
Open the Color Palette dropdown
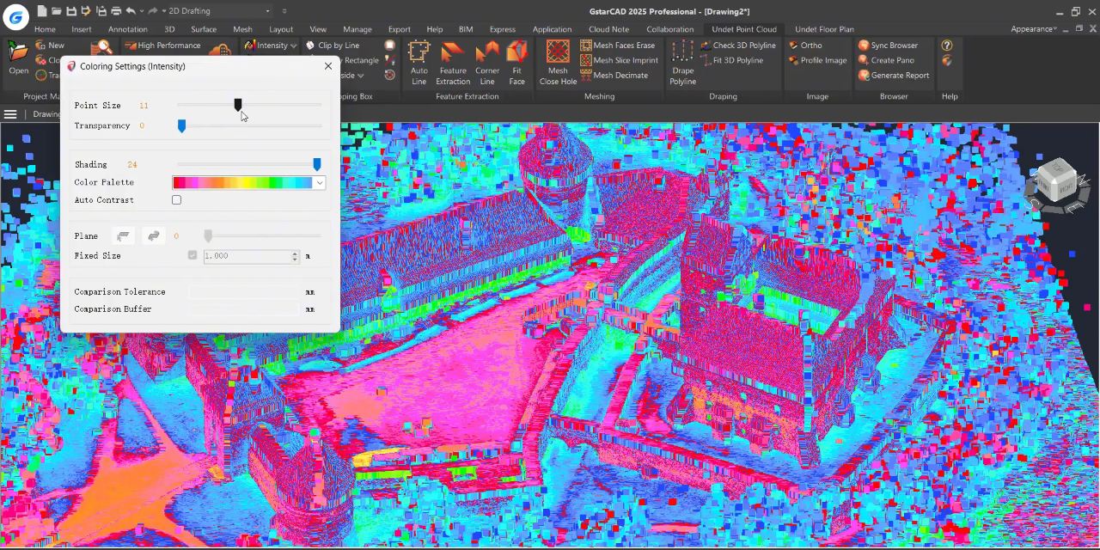[x=320, y=182]
